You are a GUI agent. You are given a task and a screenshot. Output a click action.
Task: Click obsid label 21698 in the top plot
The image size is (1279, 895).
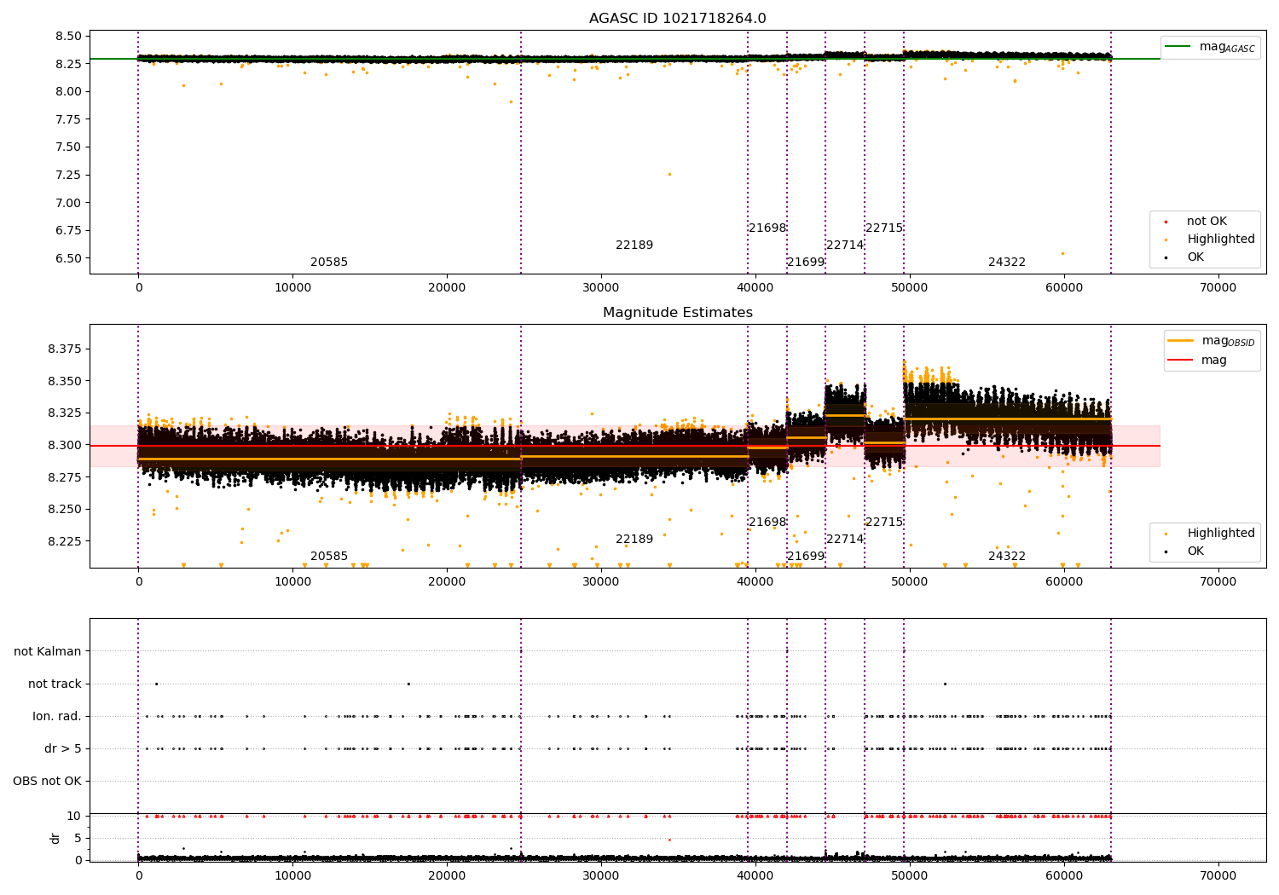(767, 228)
